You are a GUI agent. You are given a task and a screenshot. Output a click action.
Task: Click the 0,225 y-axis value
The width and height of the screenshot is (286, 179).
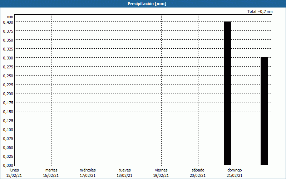click(x=8, y=85)
